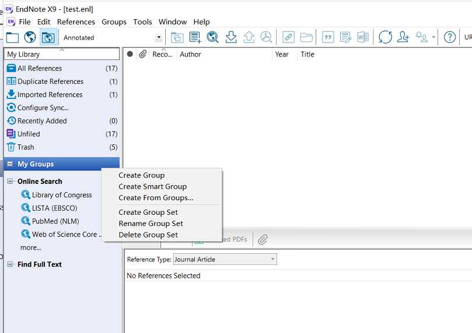The width and height of the screenshot is (472, 333).
Task: Open the Trash group
Action: (x=62, y=147)
